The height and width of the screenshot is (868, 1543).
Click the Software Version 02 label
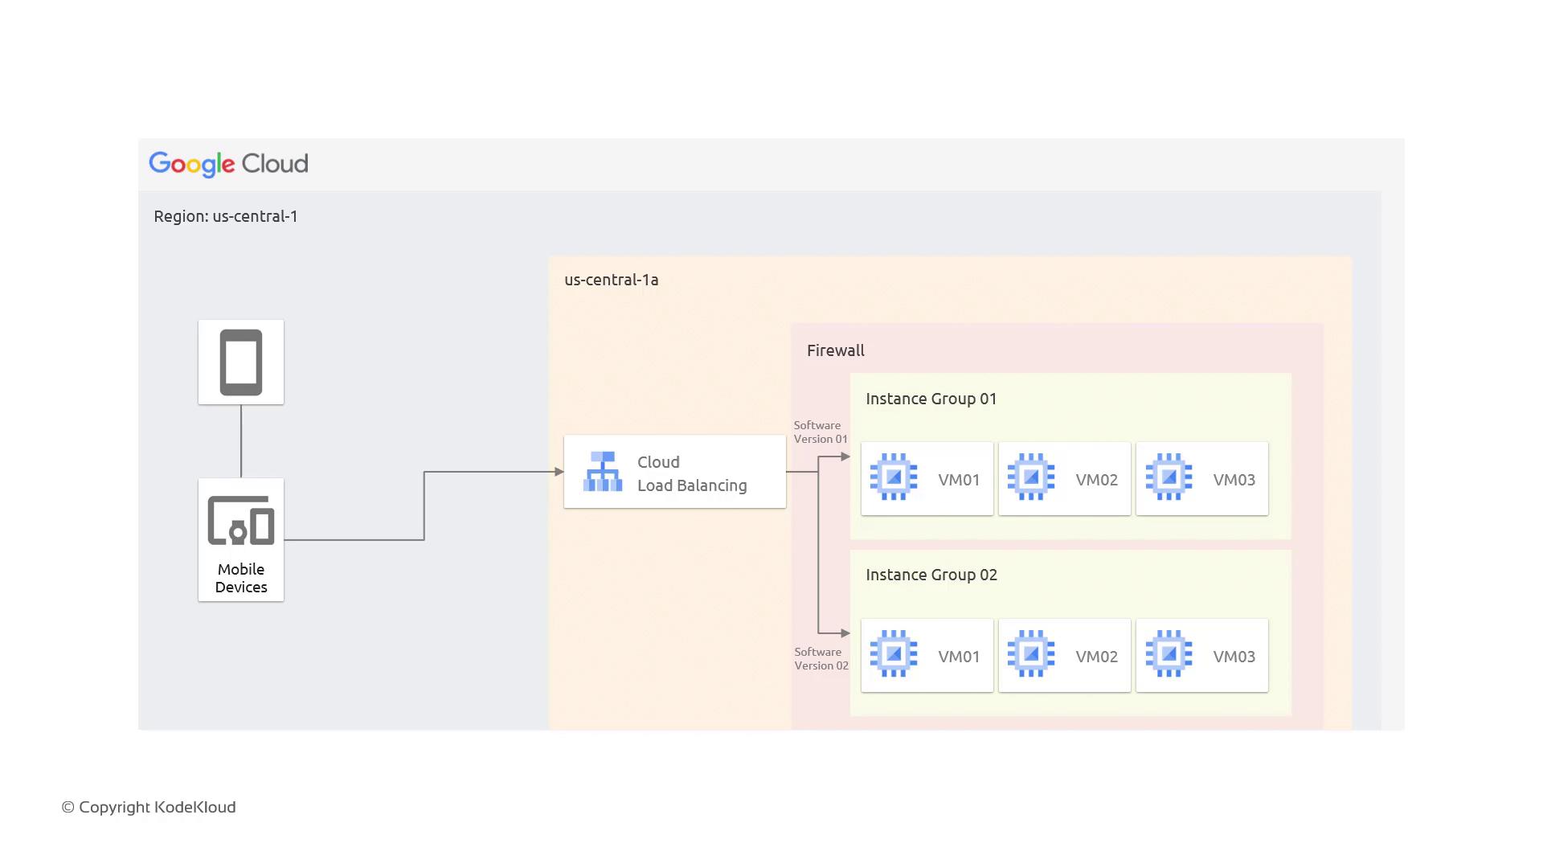pos(821,659)
